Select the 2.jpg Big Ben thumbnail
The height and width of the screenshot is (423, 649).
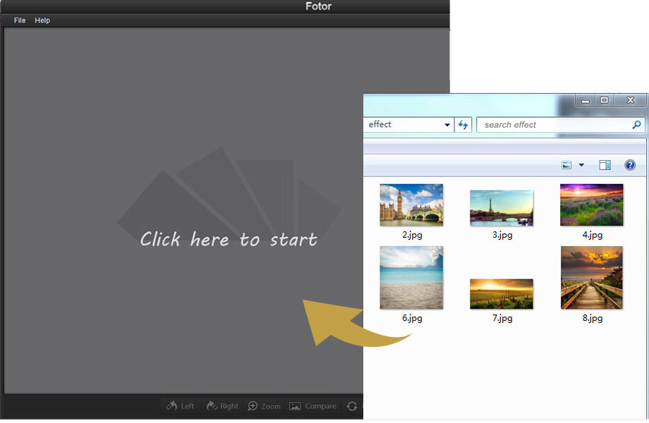(x=411, y=204)
